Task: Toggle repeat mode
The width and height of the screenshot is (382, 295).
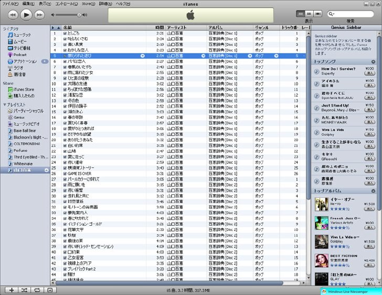Action: (37, 290)
